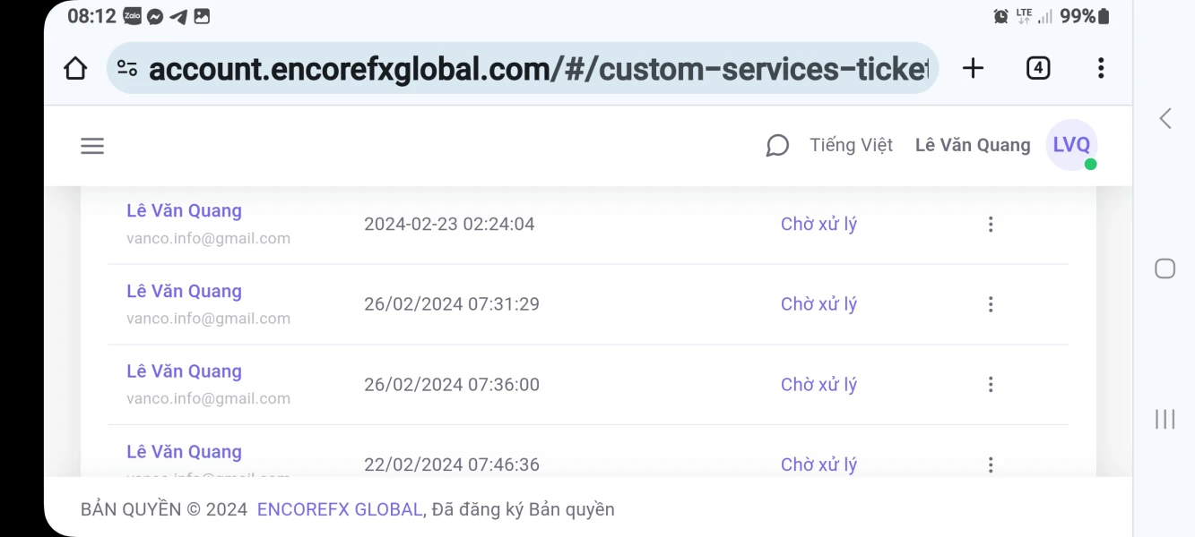Open actions menu for 26/02/2024 07:31:29 ticket
Image resolution: width=1195 pixels, height=537 pixels.
coord(991,304)
